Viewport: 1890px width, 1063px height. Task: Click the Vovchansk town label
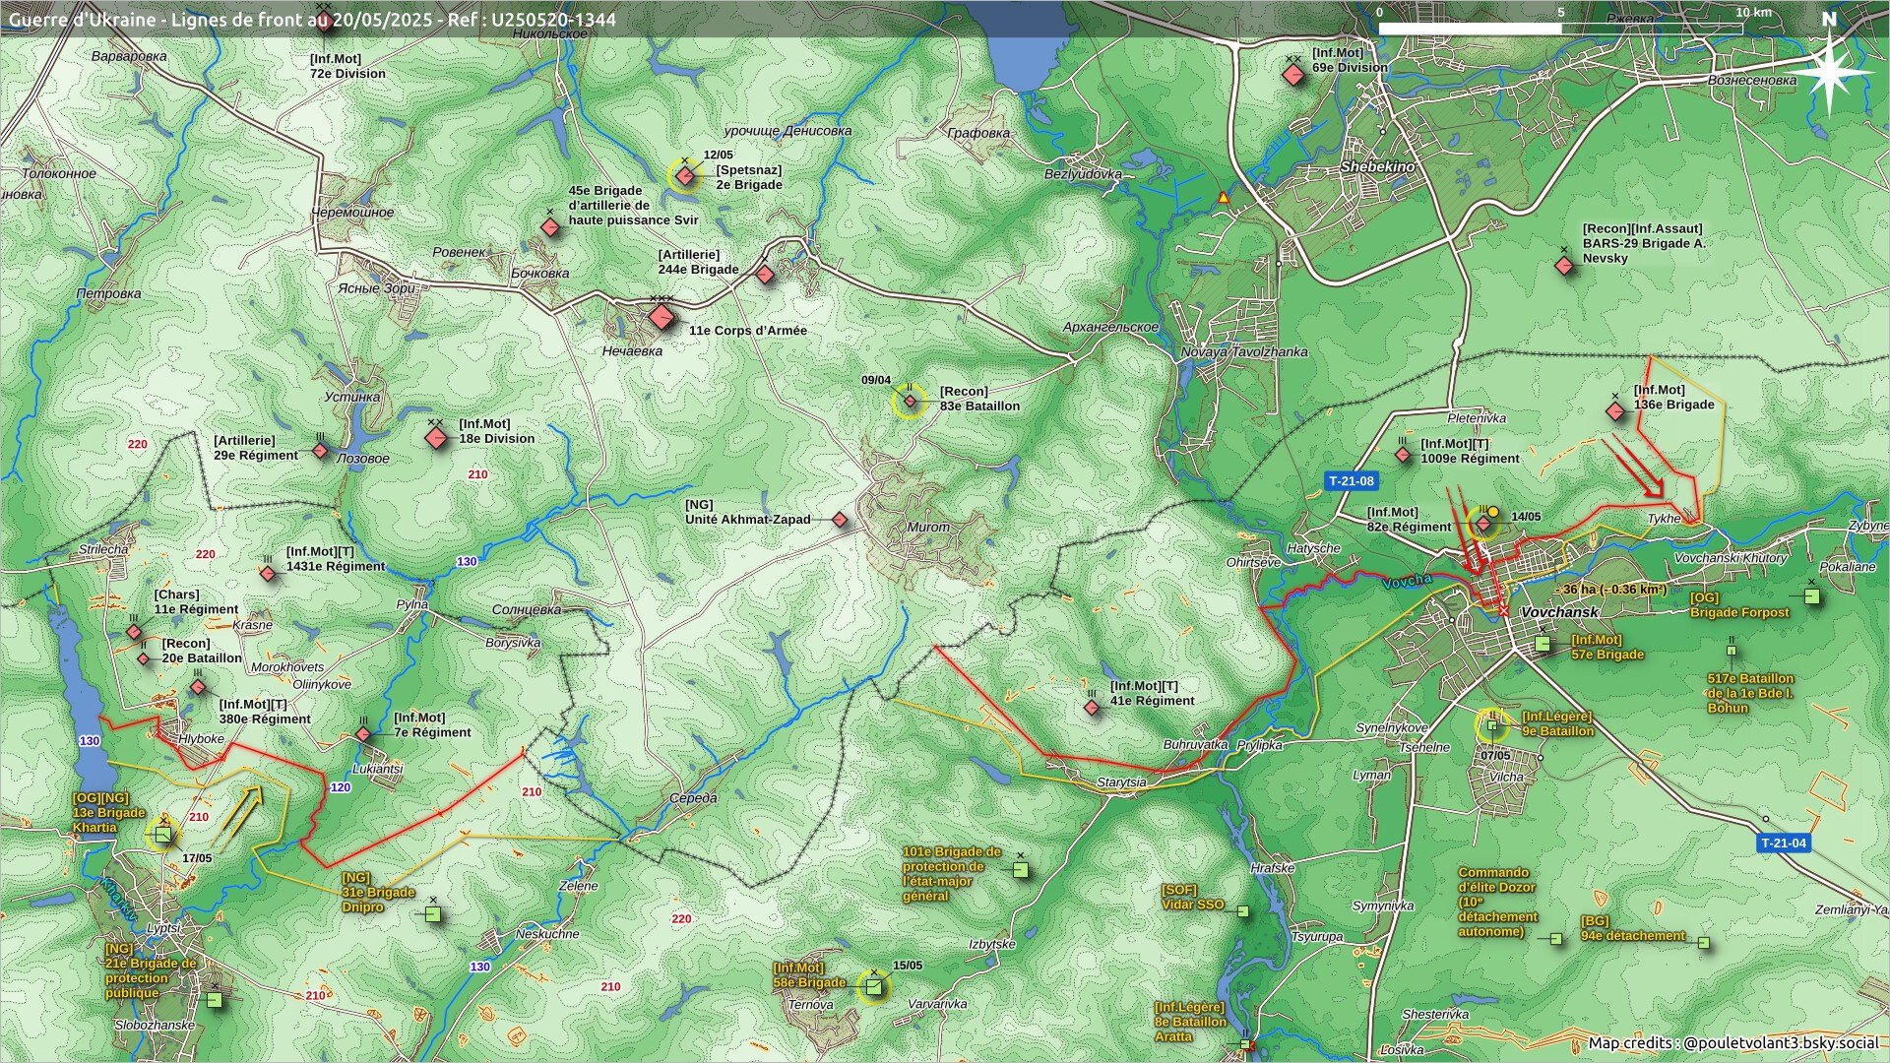pos(1559,612)
